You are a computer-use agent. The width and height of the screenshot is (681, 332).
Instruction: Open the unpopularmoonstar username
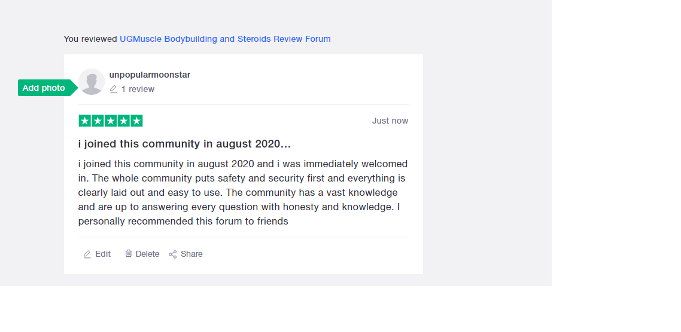150,75
